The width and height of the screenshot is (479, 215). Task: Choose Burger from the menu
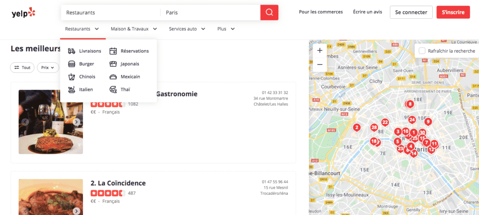87,64
